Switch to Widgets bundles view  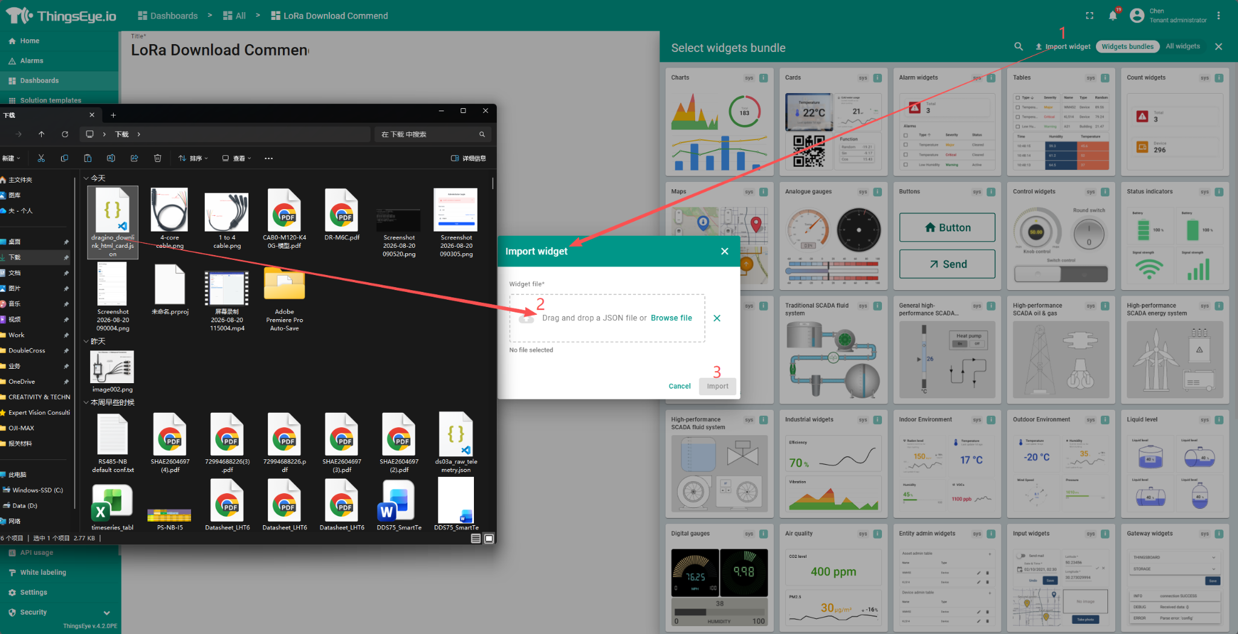click(x=1127, y=47)
